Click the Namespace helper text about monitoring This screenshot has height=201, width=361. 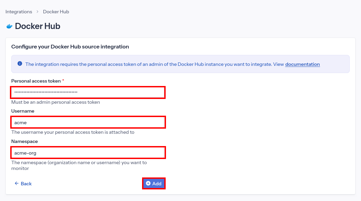click(x=79, y=165)
